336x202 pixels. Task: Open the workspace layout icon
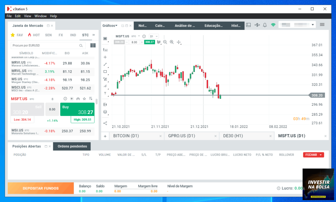[248, 25]
